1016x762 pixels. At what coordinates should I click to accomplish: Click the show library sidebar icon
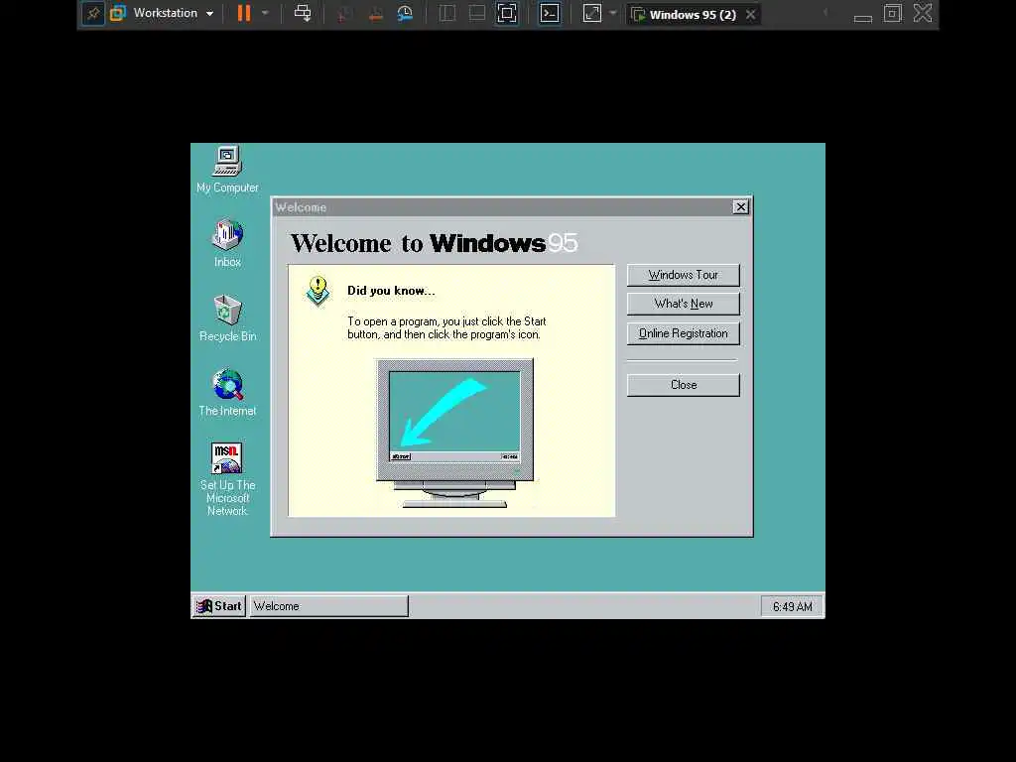click(447, 13)
